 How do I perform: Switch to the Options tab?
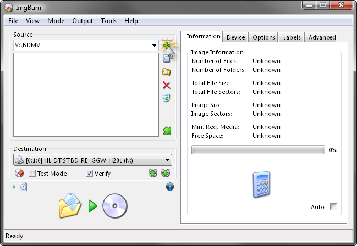coord(264,37)
